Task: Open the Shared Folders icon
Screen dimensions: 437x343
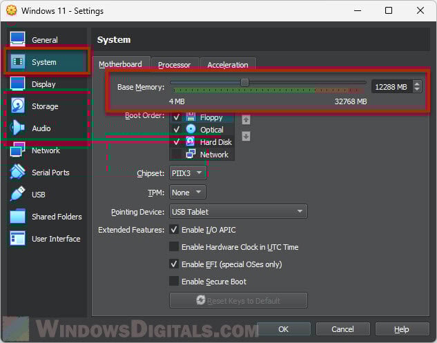Action: [17, 216]
